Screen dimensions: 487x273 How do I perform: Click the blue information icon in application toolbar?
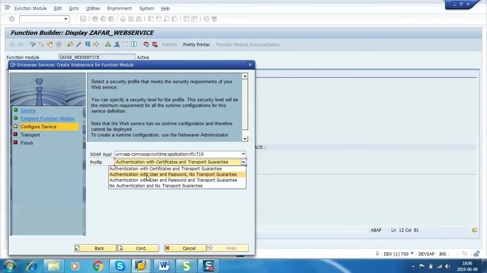(x=134, y=44)
